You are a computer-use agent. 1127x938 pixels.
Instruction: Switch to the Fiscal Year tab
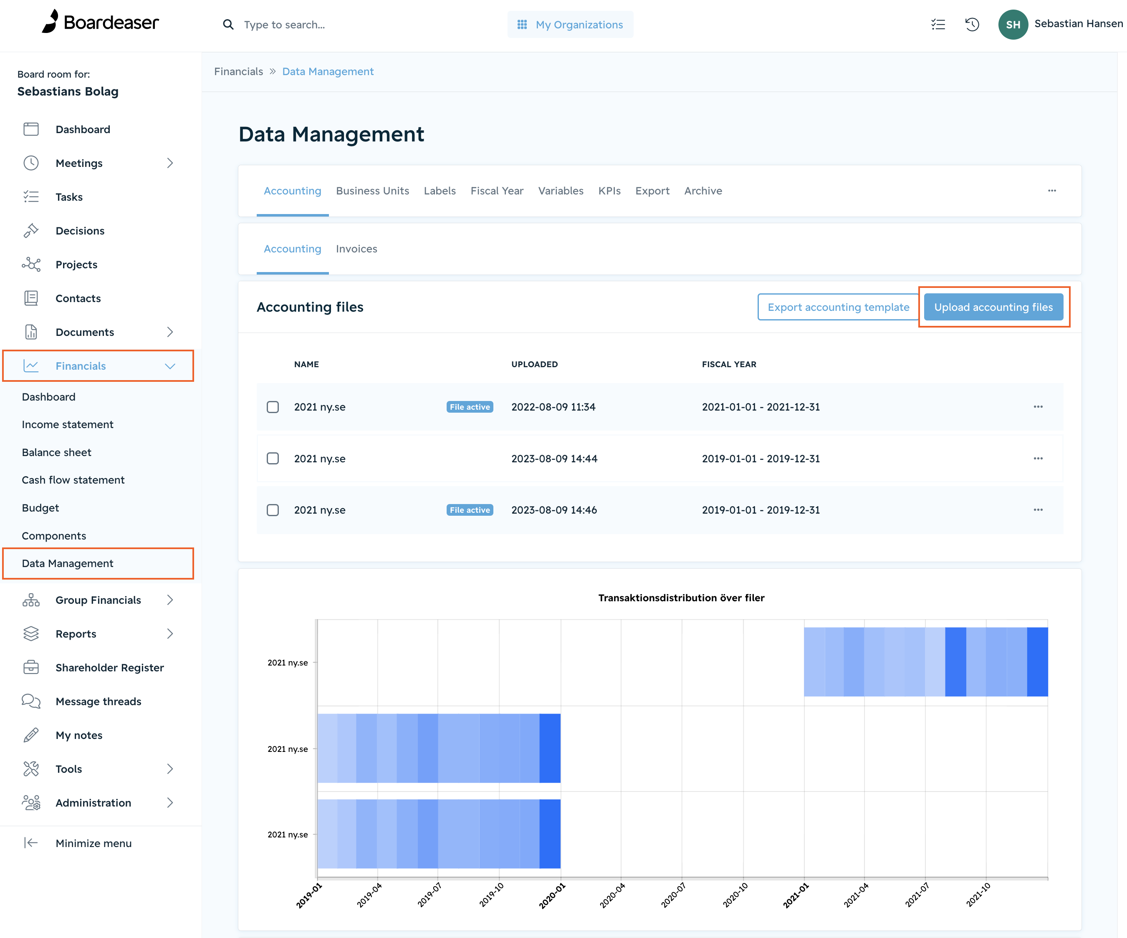pyautogui.click(x=497, y=191)
